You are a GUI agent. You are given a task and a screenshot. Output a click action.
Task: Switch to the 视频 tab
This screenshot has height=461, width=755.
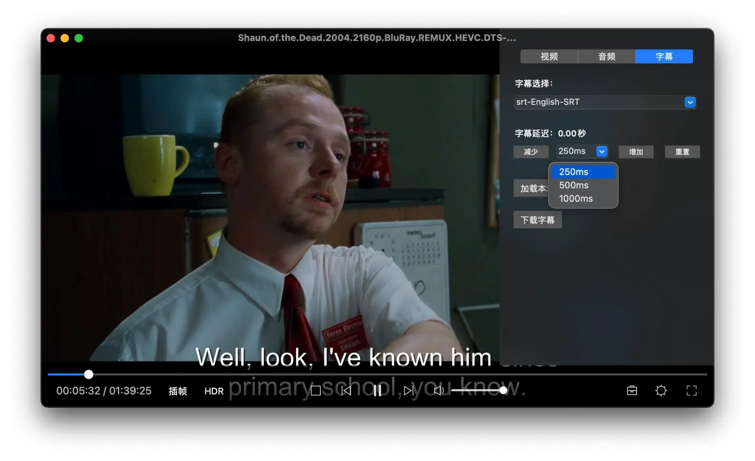(x=549, y=56)
